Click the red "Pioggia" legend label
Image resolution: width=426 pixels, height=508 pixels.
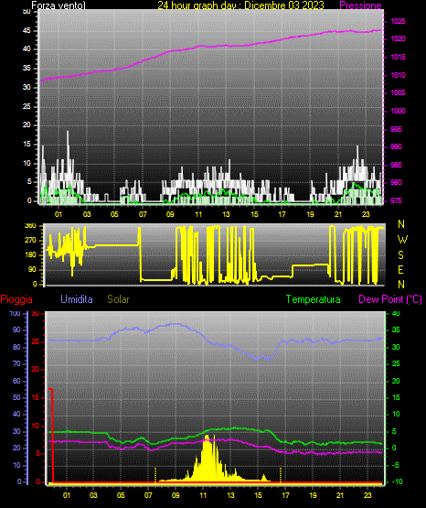(16, 299)
